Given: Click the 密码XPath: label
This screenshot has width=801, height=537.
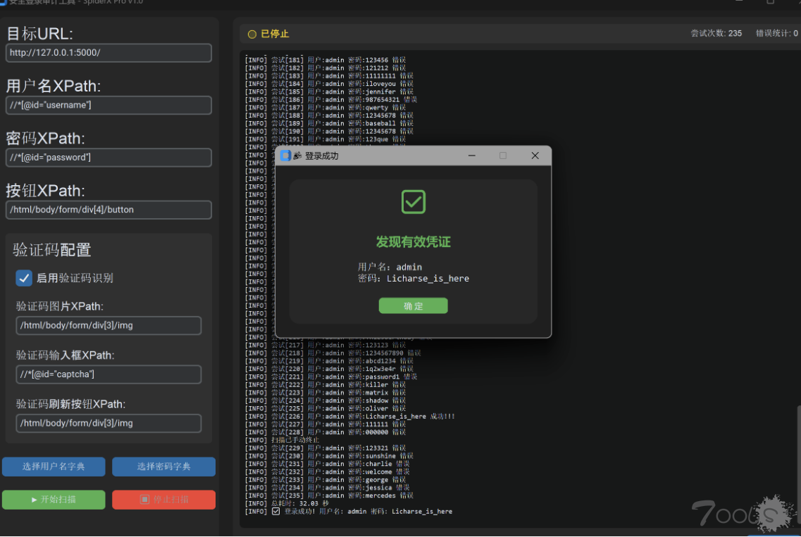Looking at the screenshot, I should [x=46, y=139].
